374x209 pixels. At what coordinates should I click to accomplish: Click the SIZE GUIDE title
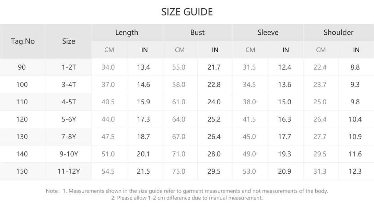pos(187,12)
